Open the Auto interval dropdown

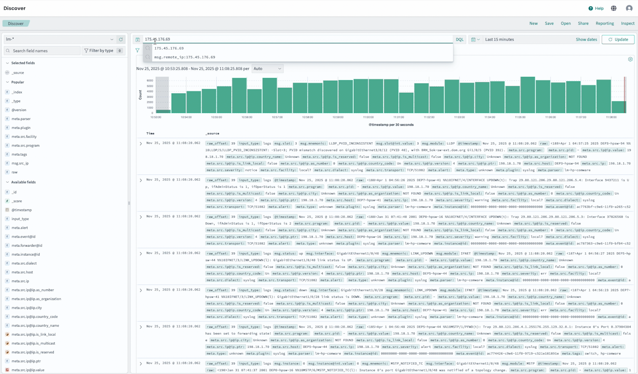tap(267, 69)
